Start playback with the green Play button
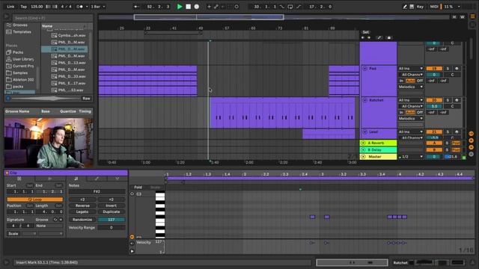The image size is (479, 269). (180, 7)
